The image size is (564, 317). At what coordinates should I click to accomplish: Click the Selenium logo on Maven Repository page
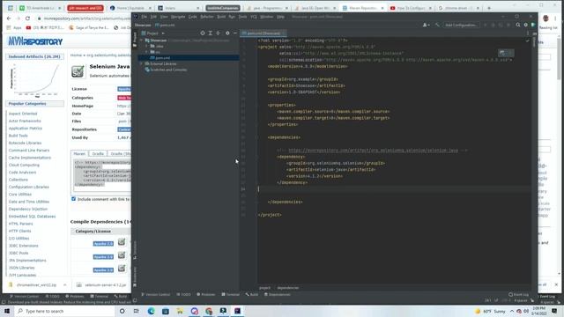click(78, 71)
